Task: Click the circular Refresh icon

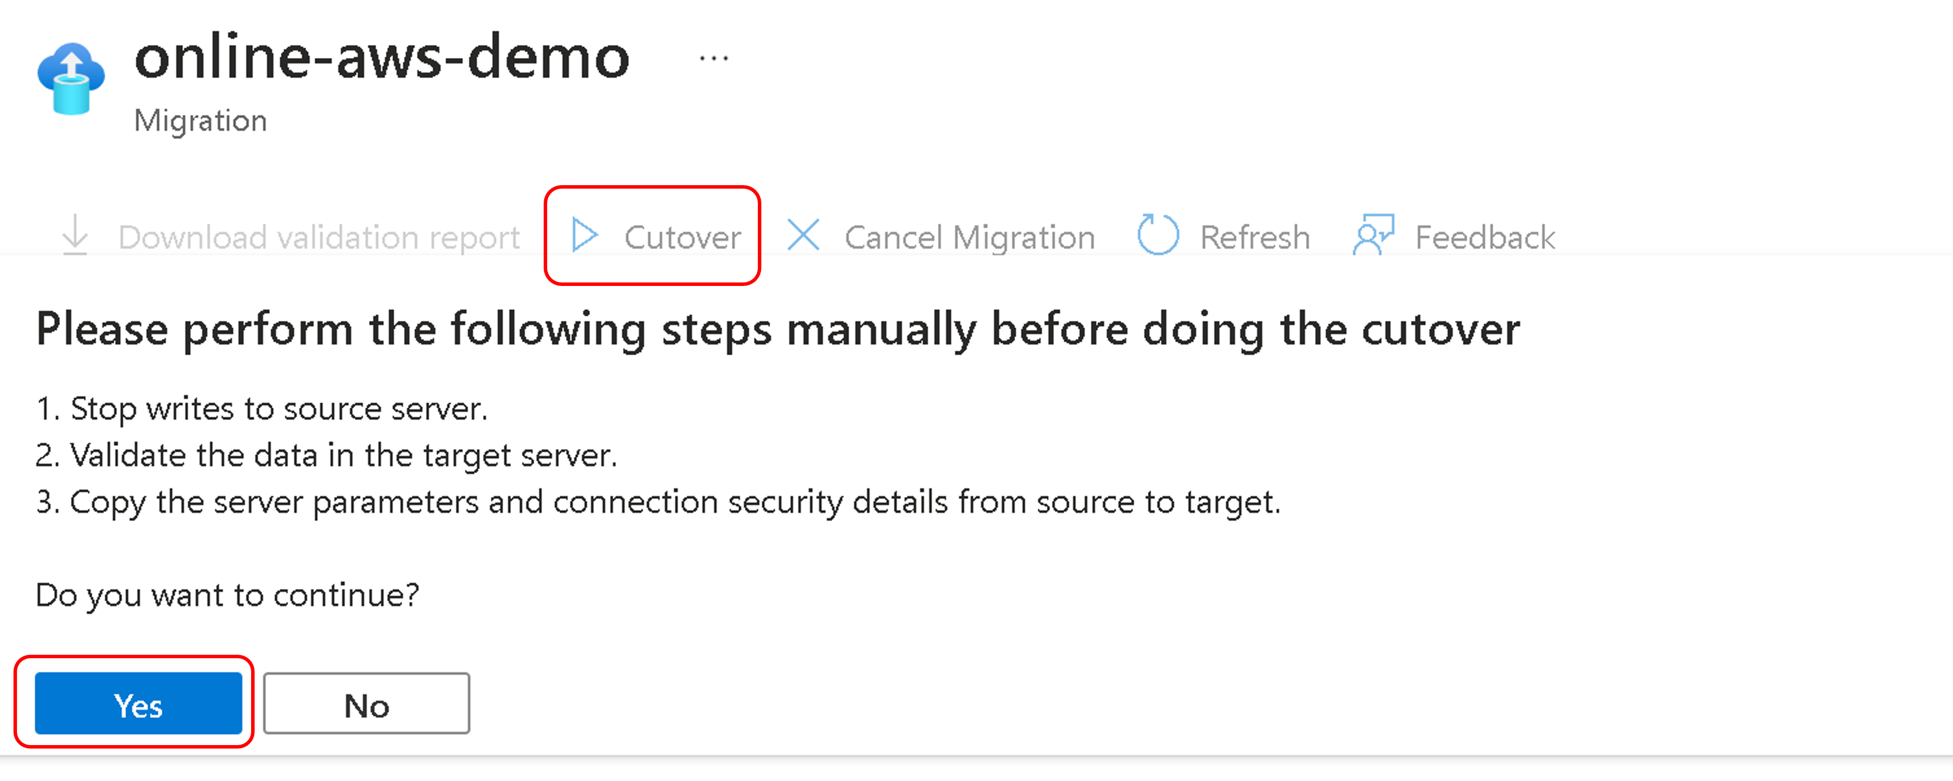Action: click(1158, 235)
